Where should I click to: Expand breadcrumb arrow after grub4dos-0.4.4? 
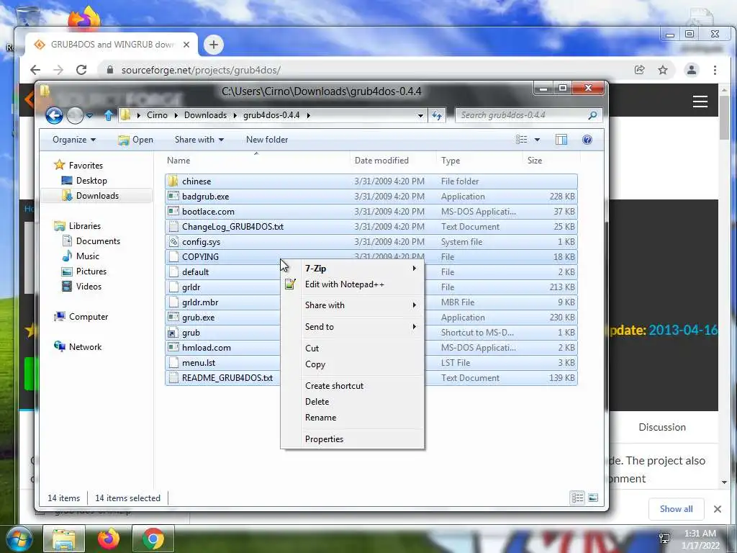point(308,115)
